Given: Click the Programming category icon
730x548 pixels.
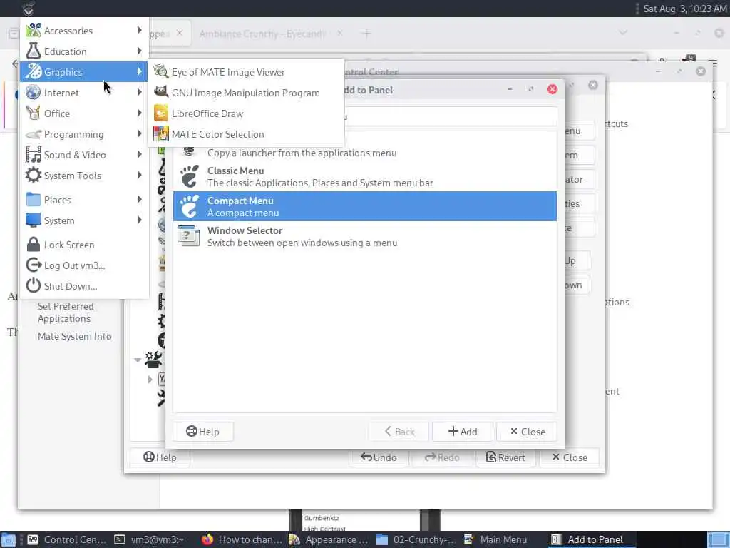Looking at the screenshot, I should coord(33,134).
